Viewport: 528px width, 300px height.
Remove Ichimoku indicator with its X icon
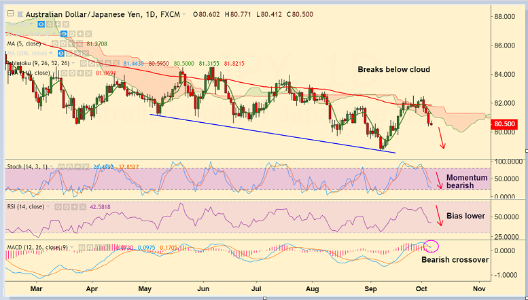pyautogui.click(x=116, y=63)
